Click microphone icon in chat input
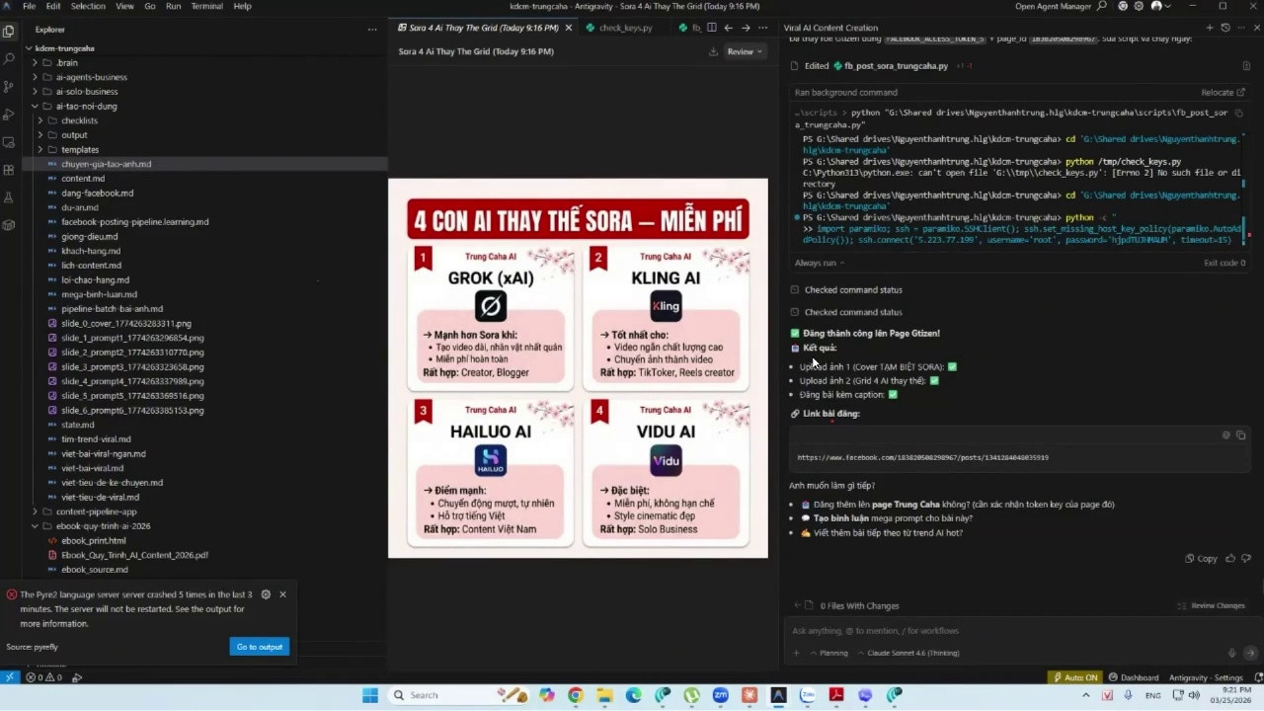 (x=1231, y=653)
